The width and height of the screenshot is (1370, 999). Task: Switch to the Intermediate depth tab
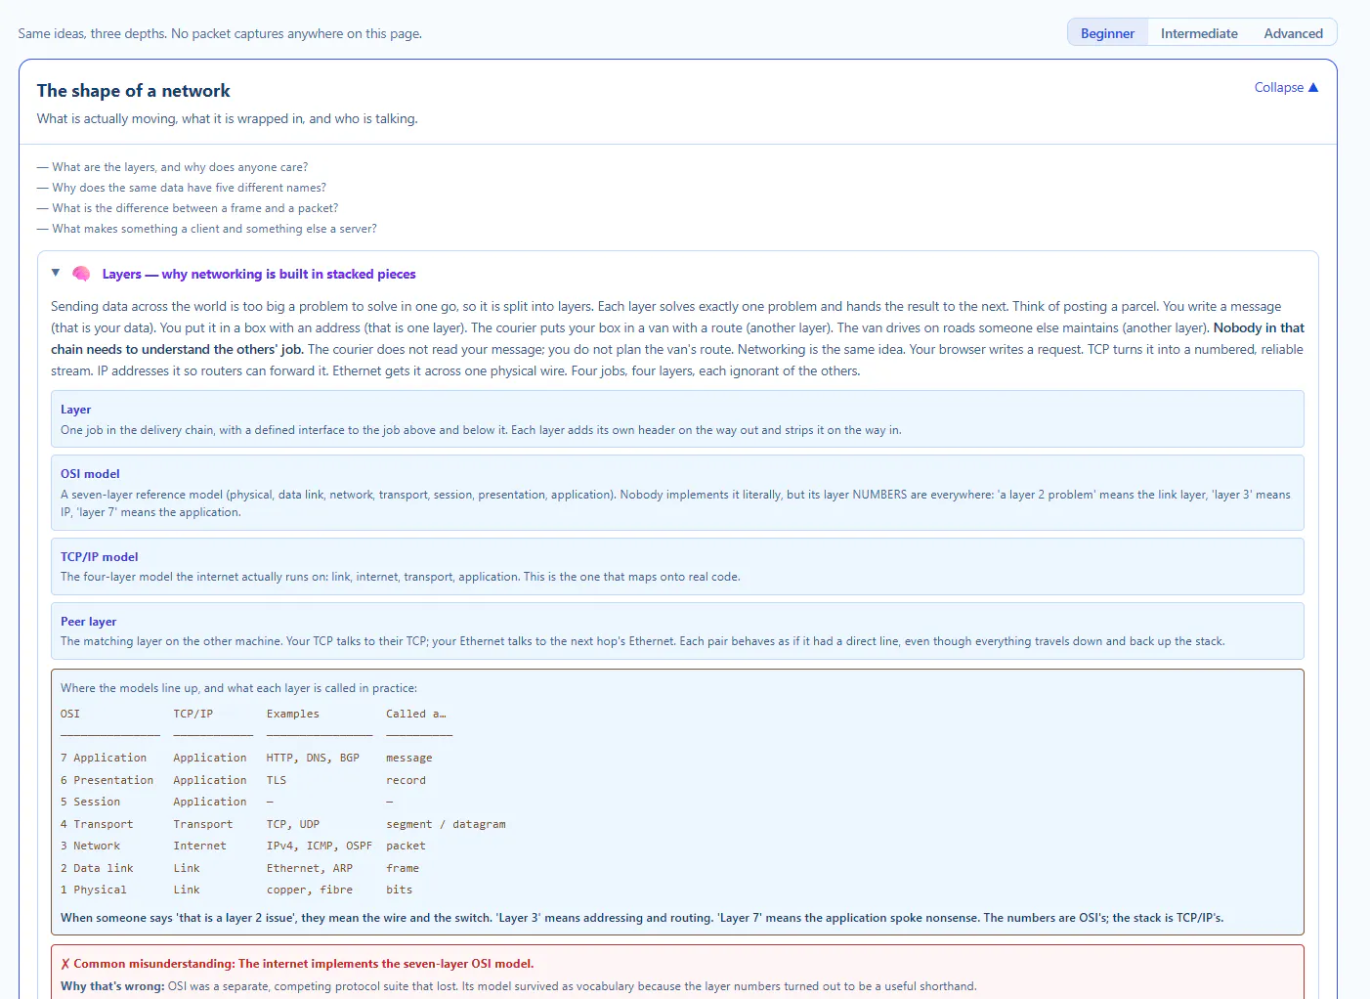pos(1199,33)
